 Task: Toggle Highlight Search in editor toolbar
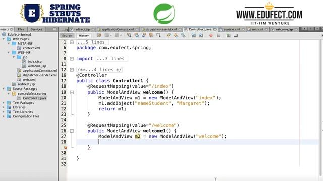[151, 35]
